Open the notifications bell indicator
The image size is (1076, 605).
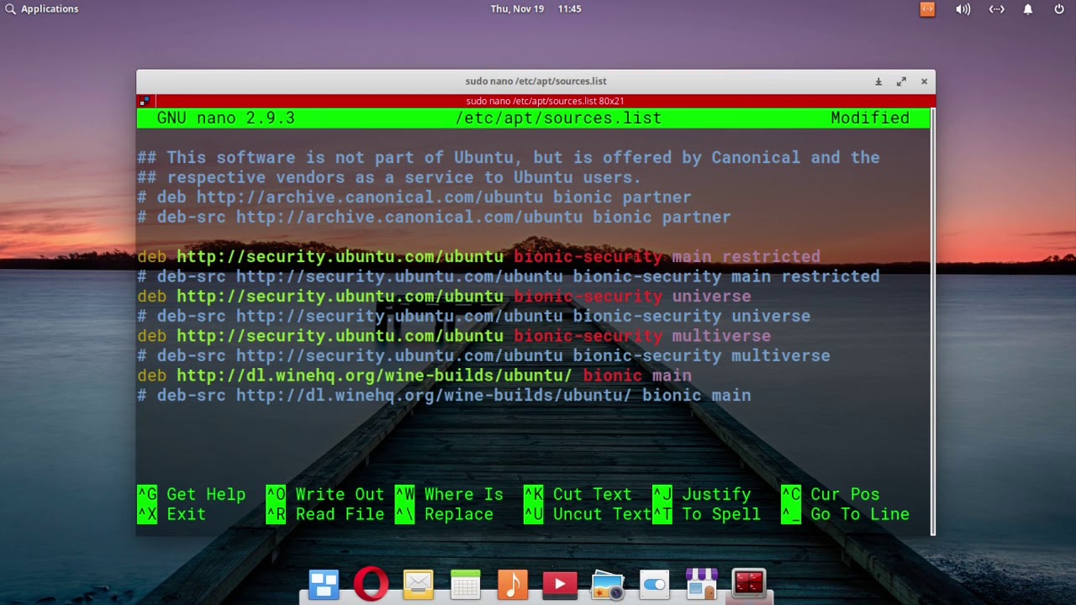coord(1027,9)
